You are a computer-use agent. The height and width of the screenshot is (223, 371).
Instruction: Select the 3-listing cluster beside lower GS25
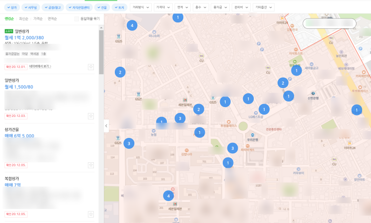coord(129,143)
